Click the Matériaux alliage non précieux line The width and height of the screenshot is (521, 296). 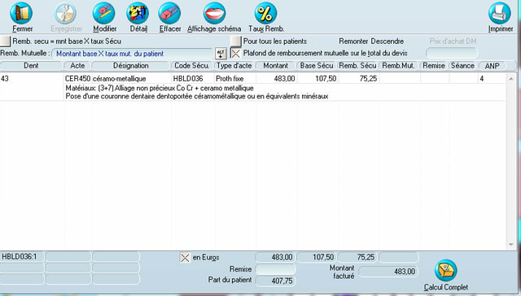click(x=160, y=89)
